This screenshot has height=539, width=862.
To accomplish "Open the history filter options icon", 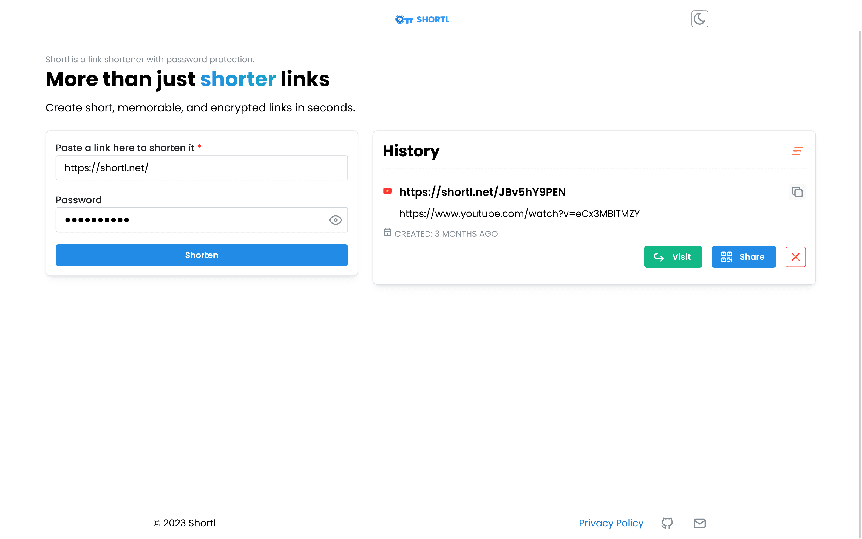I will [798, 151].
